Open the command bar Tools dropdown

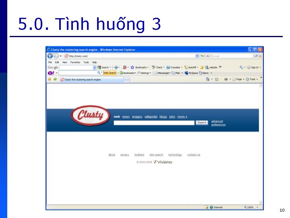251,79
